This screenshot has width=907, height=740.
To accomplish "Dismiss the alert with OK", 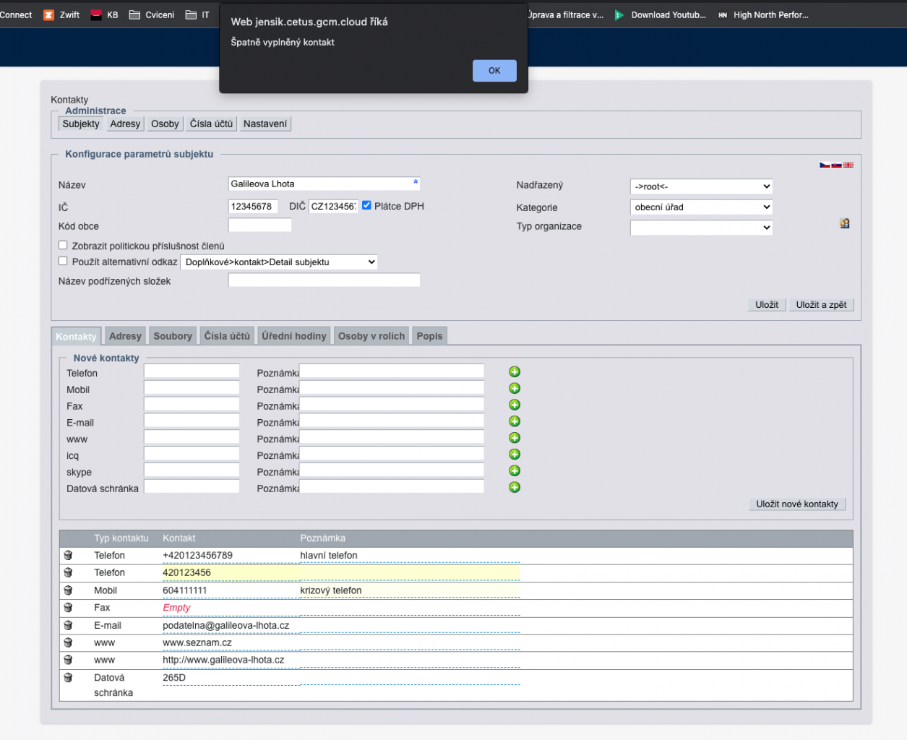I will [494, 71].
